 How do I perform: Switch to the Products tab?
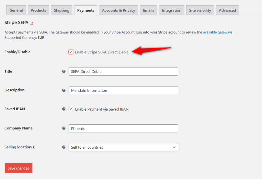point(38,10)
